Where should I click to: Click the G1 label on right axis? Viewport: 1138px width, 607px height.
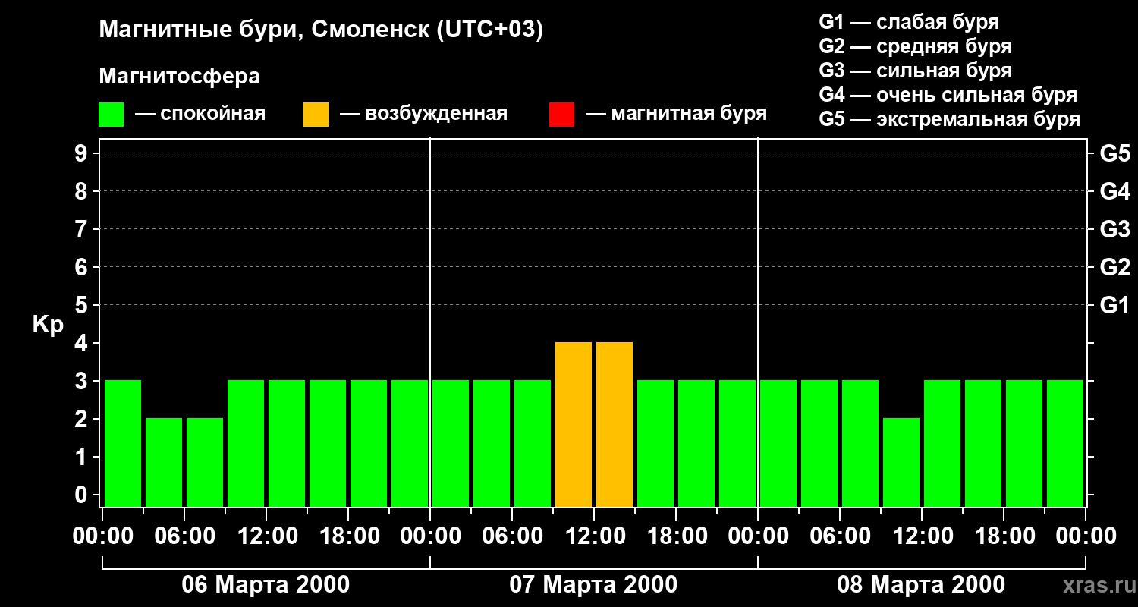point(1114,305)
